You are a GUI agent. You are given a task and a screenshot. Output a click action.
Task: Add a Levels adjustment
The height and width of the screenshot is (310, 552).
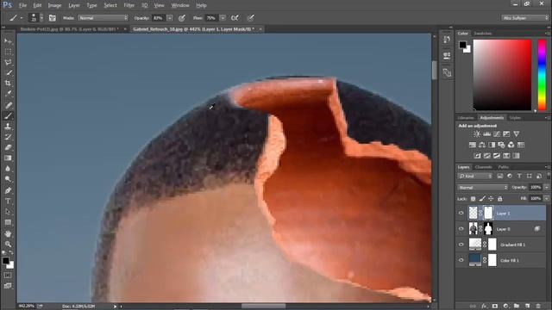point(486,134)
